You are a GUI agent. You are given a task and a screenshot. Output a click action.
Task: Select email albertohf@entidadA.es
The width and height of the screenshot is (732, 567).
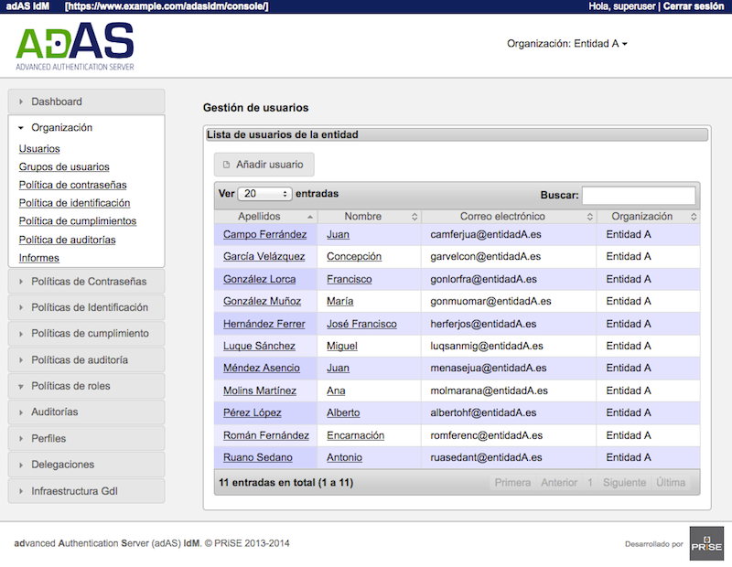pyautogui.click(x=483, y=412)
